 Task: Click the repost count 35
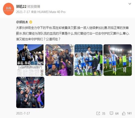103,113
